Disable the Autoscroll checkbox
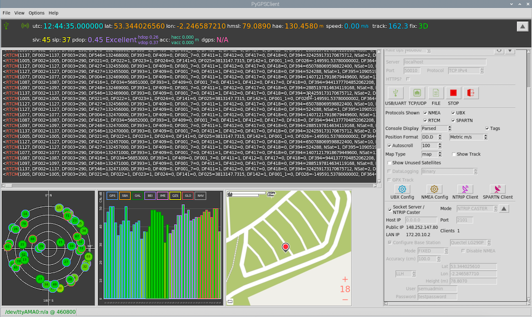Image resolution: width=532 pixels, height=317 pixels. [x=390, y=146]
